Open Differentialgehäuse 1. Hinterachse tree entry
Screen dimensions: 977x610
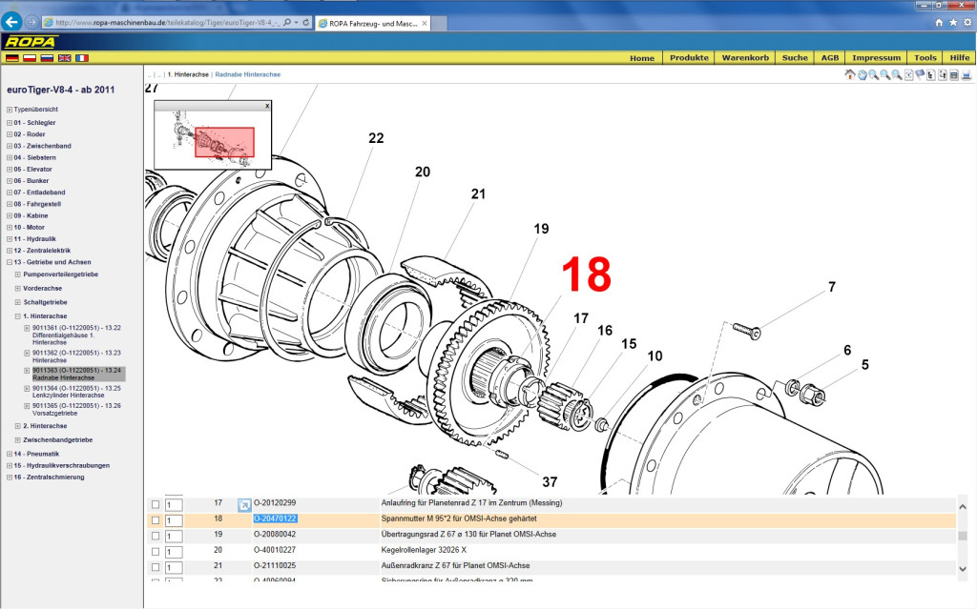click(76, 335)
